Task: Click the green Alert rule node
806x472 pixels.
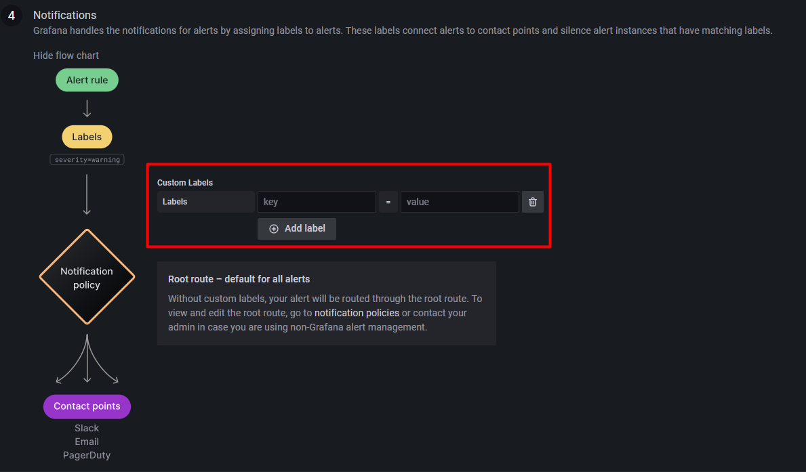Action: (87, 80)
